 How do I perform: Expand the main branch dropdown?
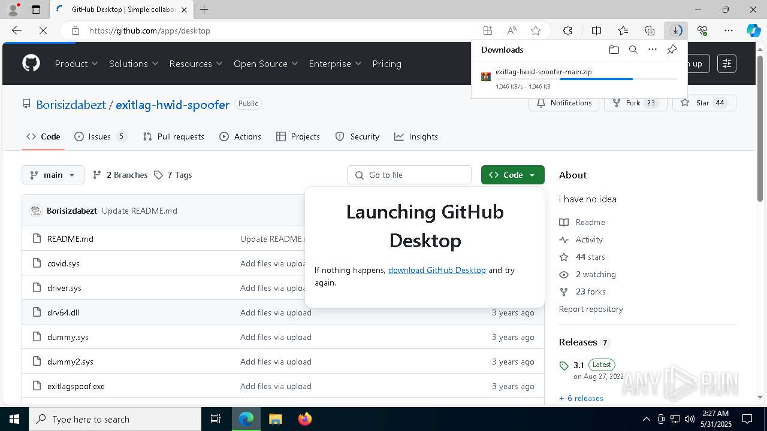point(53,175)
